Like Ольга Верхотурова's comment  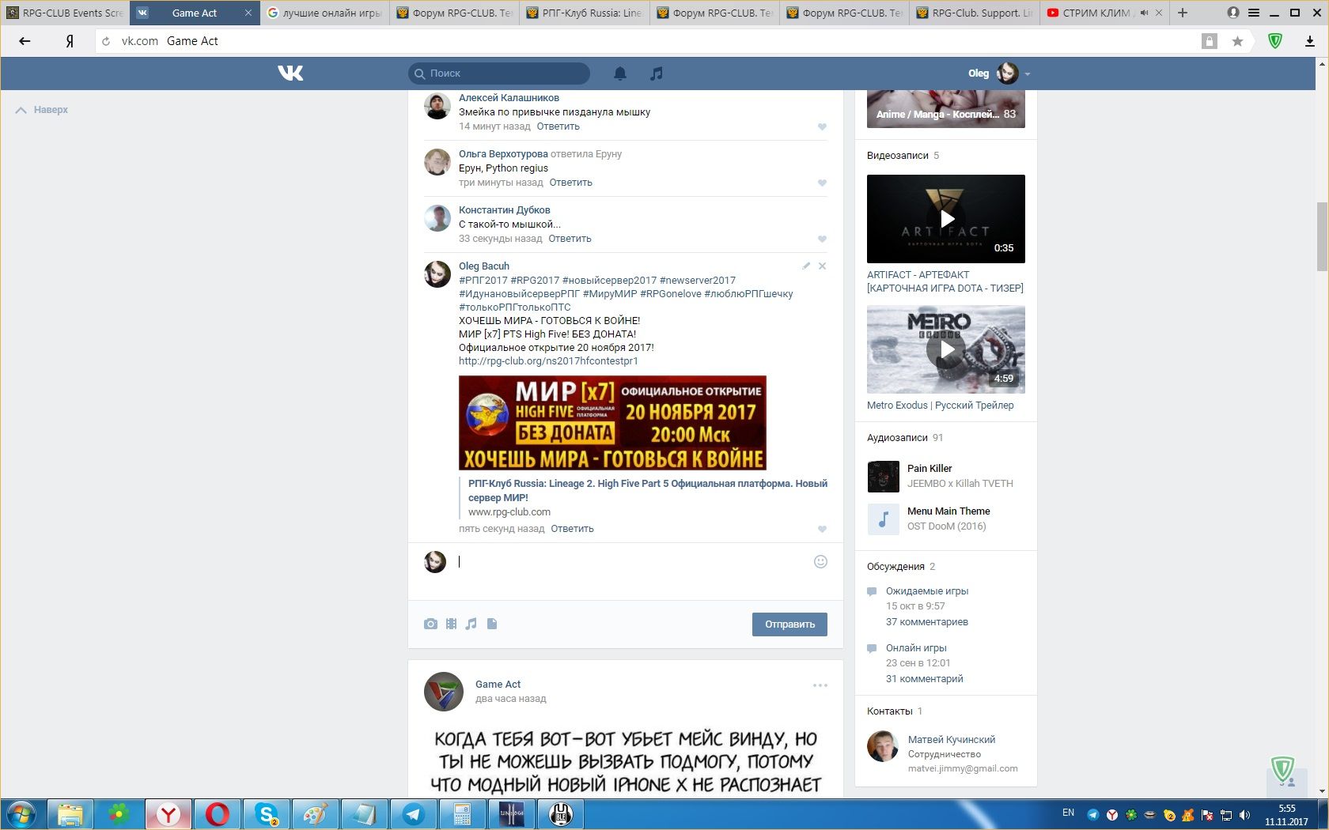tap(822, 183)
